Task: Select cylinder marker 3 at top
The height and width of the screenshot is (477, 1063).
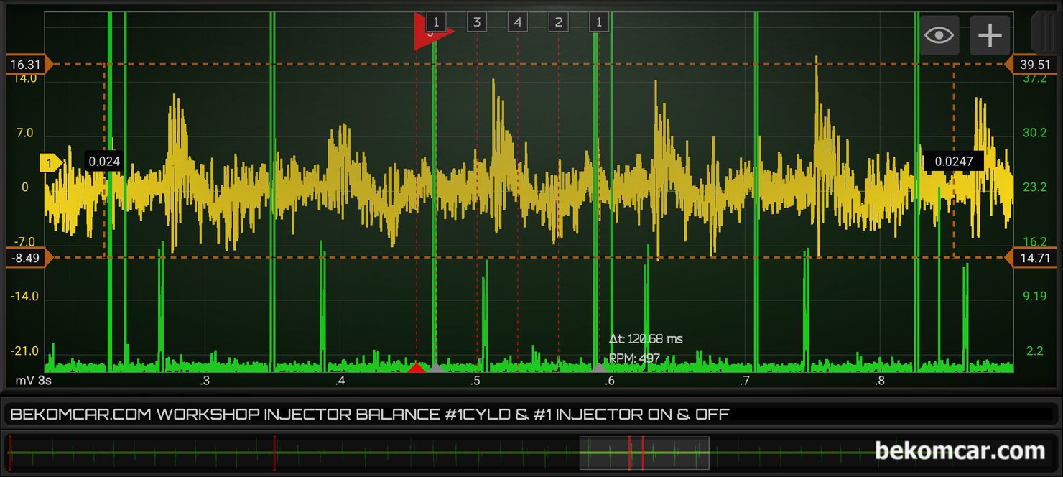Action: pyautogui.click(x=476, y=22)
